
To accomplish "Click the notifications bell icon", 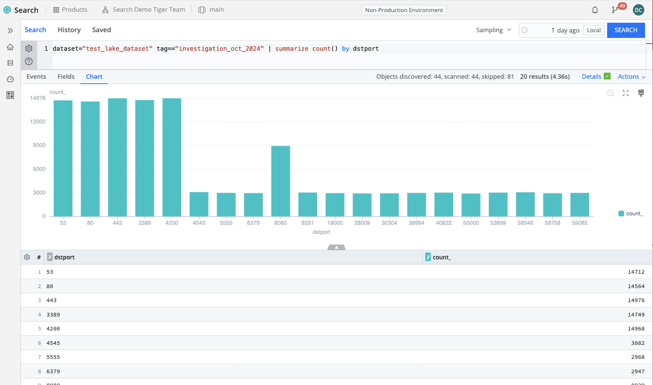I will pyautogui.click(x=595, y=10).
